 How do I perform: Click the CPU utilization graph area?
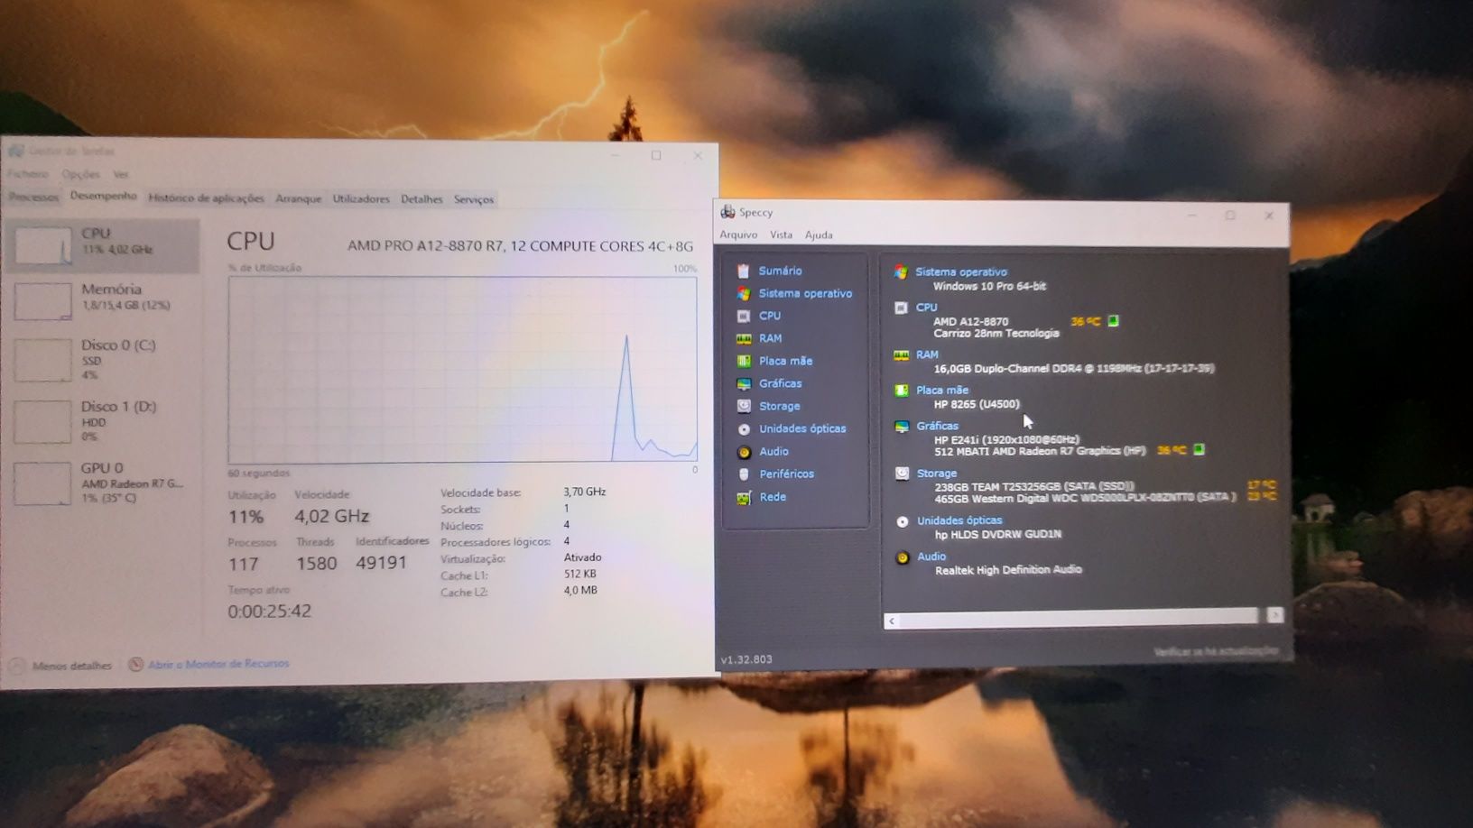(462, 369)
